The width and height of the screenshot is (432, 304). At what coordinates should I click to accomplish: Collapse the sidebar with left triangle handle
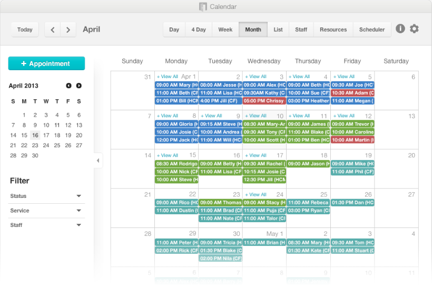pos(98,160)
